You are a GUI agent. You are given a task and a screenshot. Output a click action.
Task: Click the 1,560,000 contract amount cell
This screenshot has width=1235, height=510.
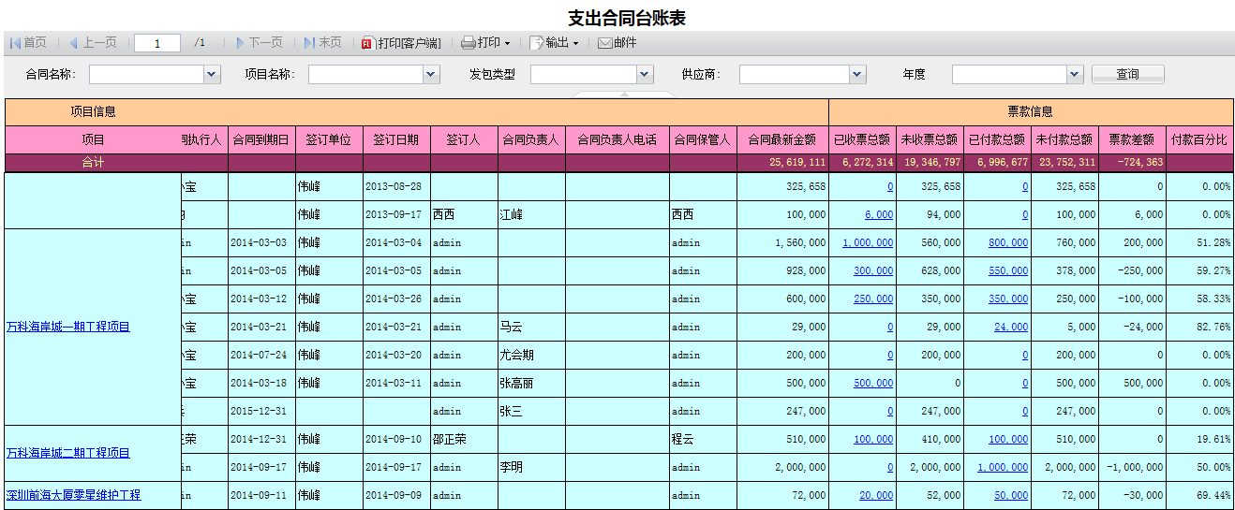click(x=782, y=243)
